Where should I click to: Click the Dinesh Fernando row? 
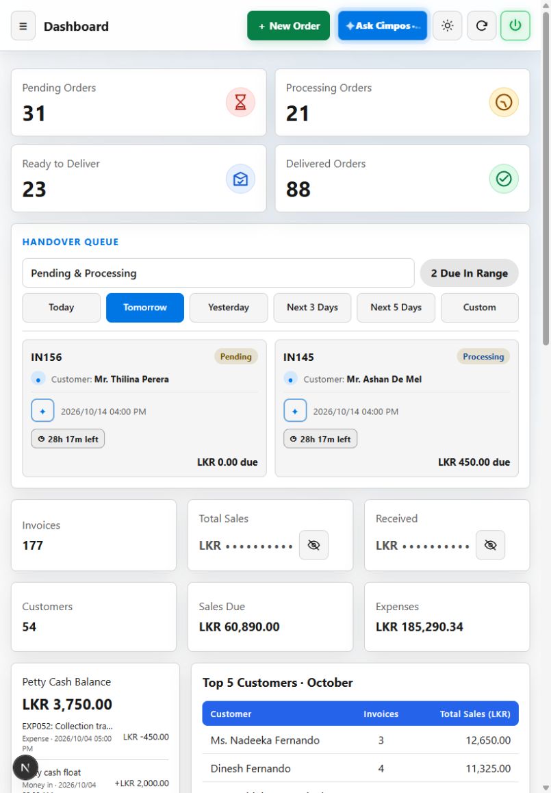[361, 769]
